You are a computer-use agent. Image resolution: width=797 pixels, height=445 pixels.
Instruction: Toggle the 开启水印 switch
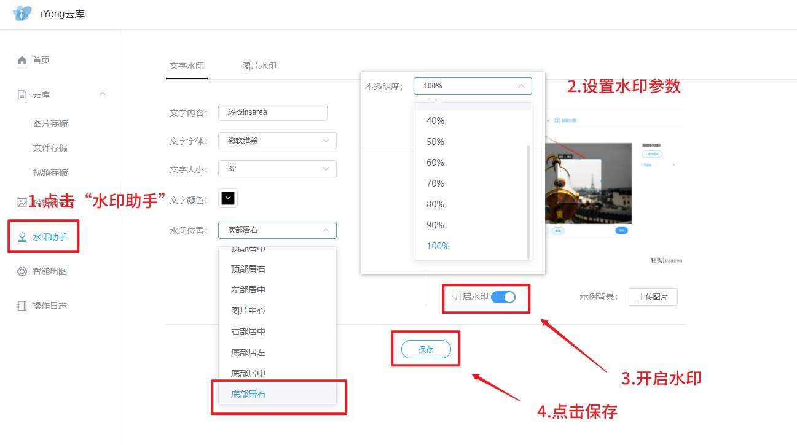(x=503, y=297)
